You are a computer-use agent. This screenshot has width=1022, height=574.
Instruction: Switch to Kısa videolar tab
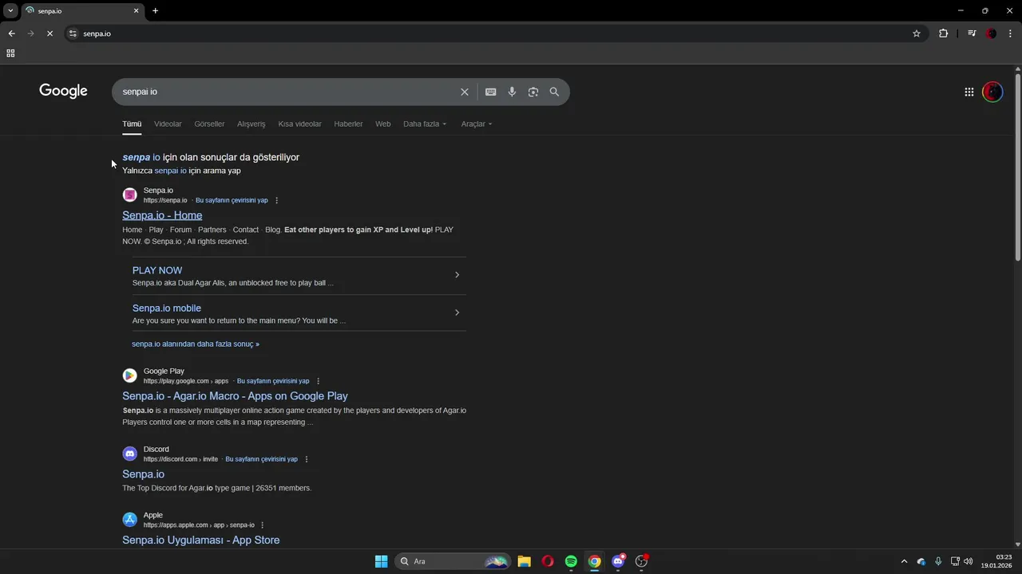pyautogui.click(x=299, y=124)
